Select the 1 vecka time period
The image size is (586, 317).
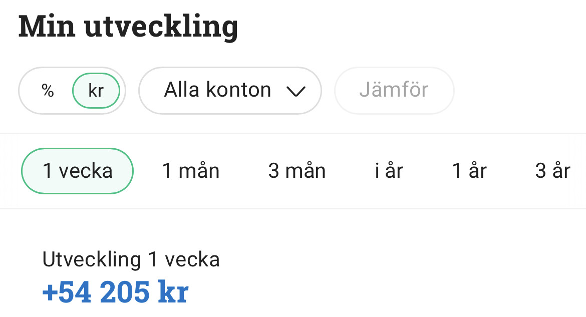pyautogui.click(x=77, y=171)
